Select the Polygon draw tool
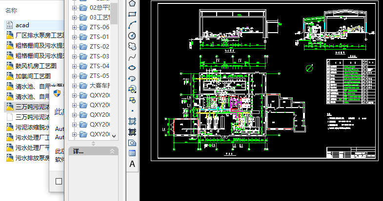Viewport: 383px width, 201px height. [x=132, y=3]
